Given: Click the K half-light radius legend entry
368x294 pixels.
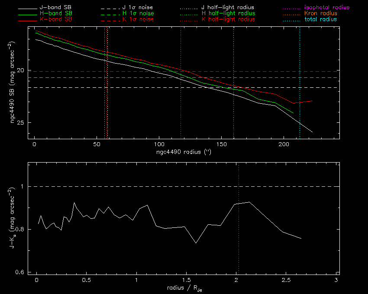Looking at the screenshot, I should (x=228, y=19).
